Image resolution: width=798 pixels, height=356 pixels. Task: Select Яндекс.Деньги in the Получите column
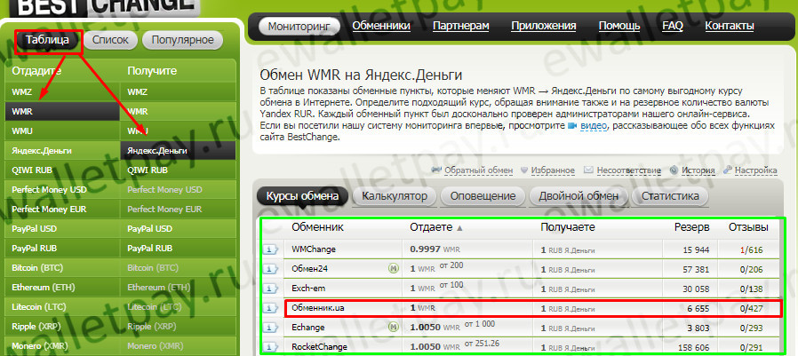178,151
